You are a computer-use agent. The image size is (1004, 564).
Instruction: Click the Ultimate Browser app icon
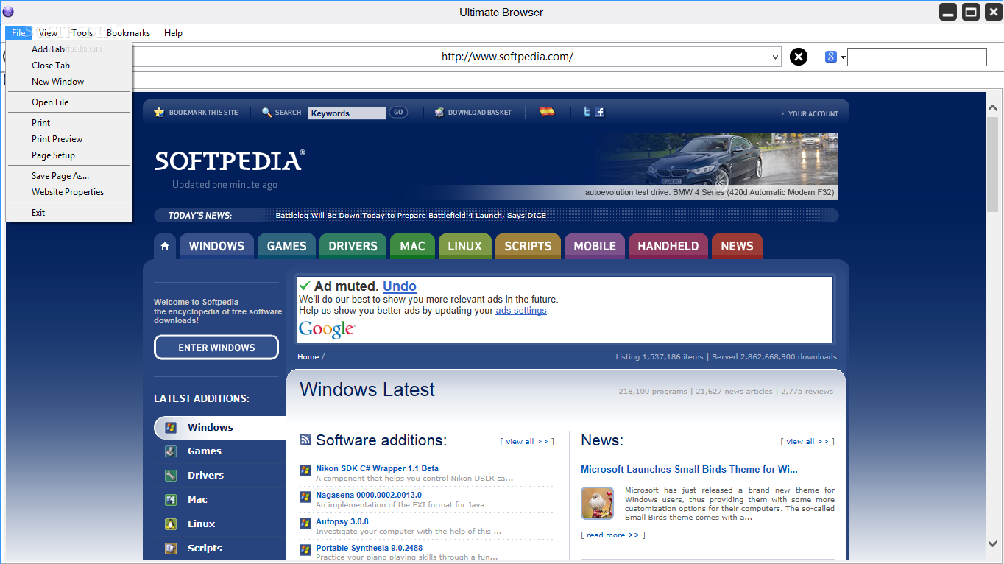coord(8,12)
